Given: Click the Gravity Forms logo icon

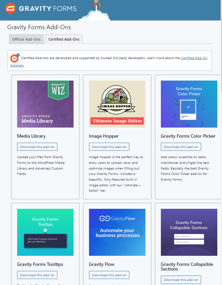Looking at the screenshot, I should 11,8.
